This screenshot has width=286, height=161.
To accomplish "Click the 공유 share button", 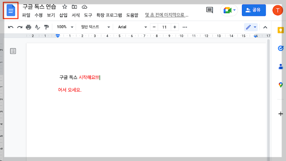I will point(254,10).
